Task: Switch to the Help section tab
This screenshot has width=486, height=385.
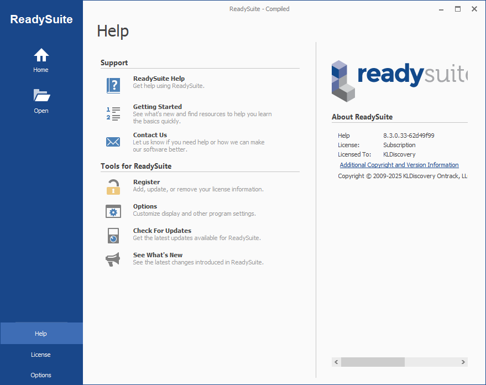Action: (x=41, y=333)
